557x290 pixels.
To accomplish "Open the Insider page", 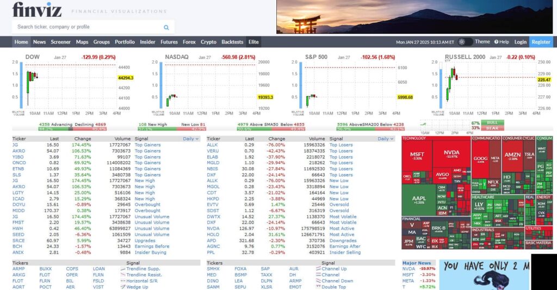I will [x=147, y=42].
